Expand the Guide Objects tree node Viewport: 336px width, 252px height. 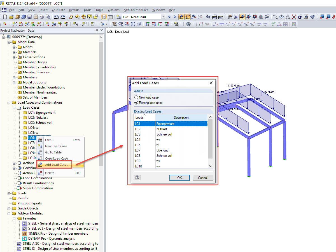click(x=9, y=208)
